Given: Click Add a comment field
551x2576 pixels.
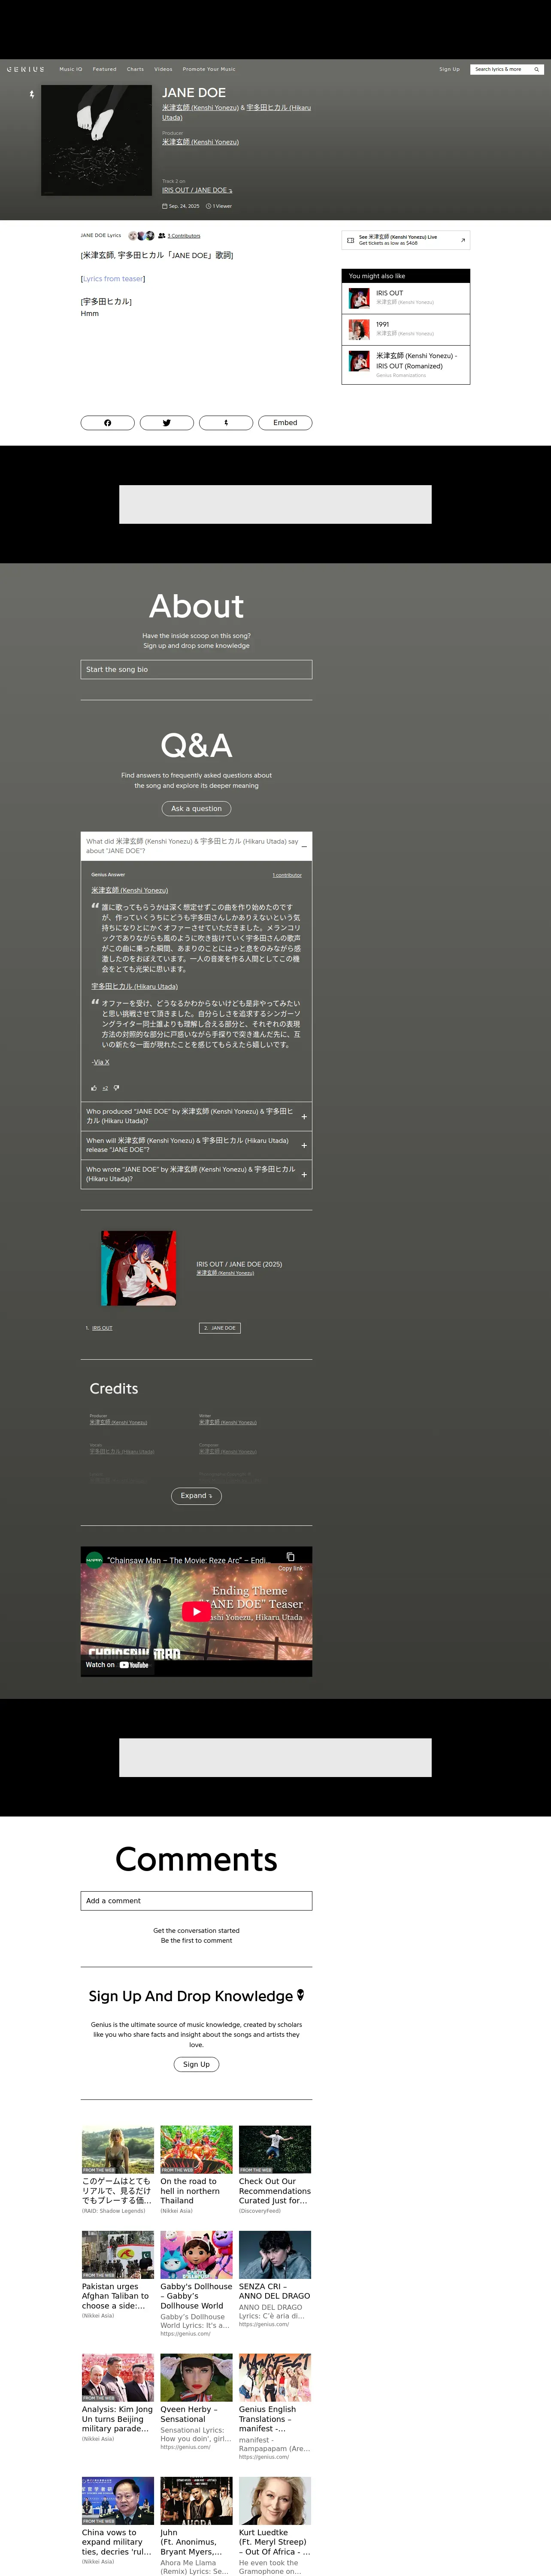Looking at the screenshot, I should (196, 1901).
